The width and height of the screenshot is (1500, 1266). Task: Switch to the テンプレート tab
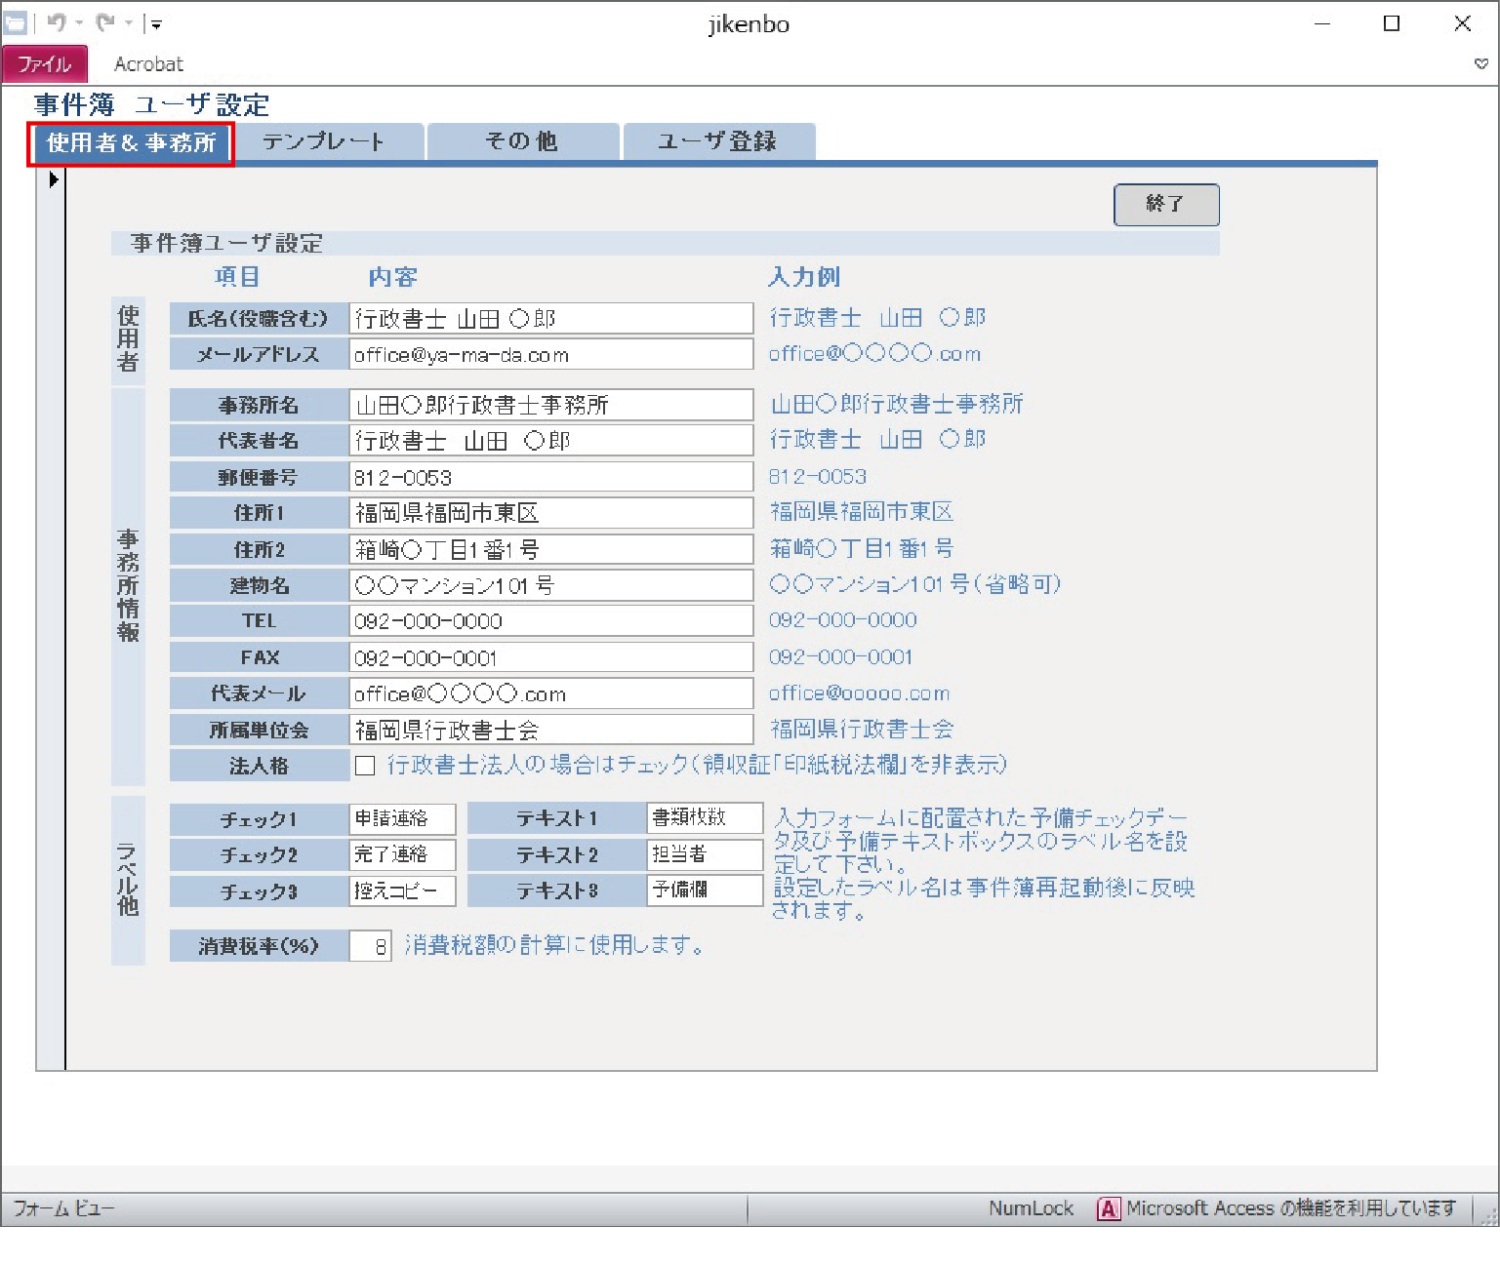pos(324,141)
